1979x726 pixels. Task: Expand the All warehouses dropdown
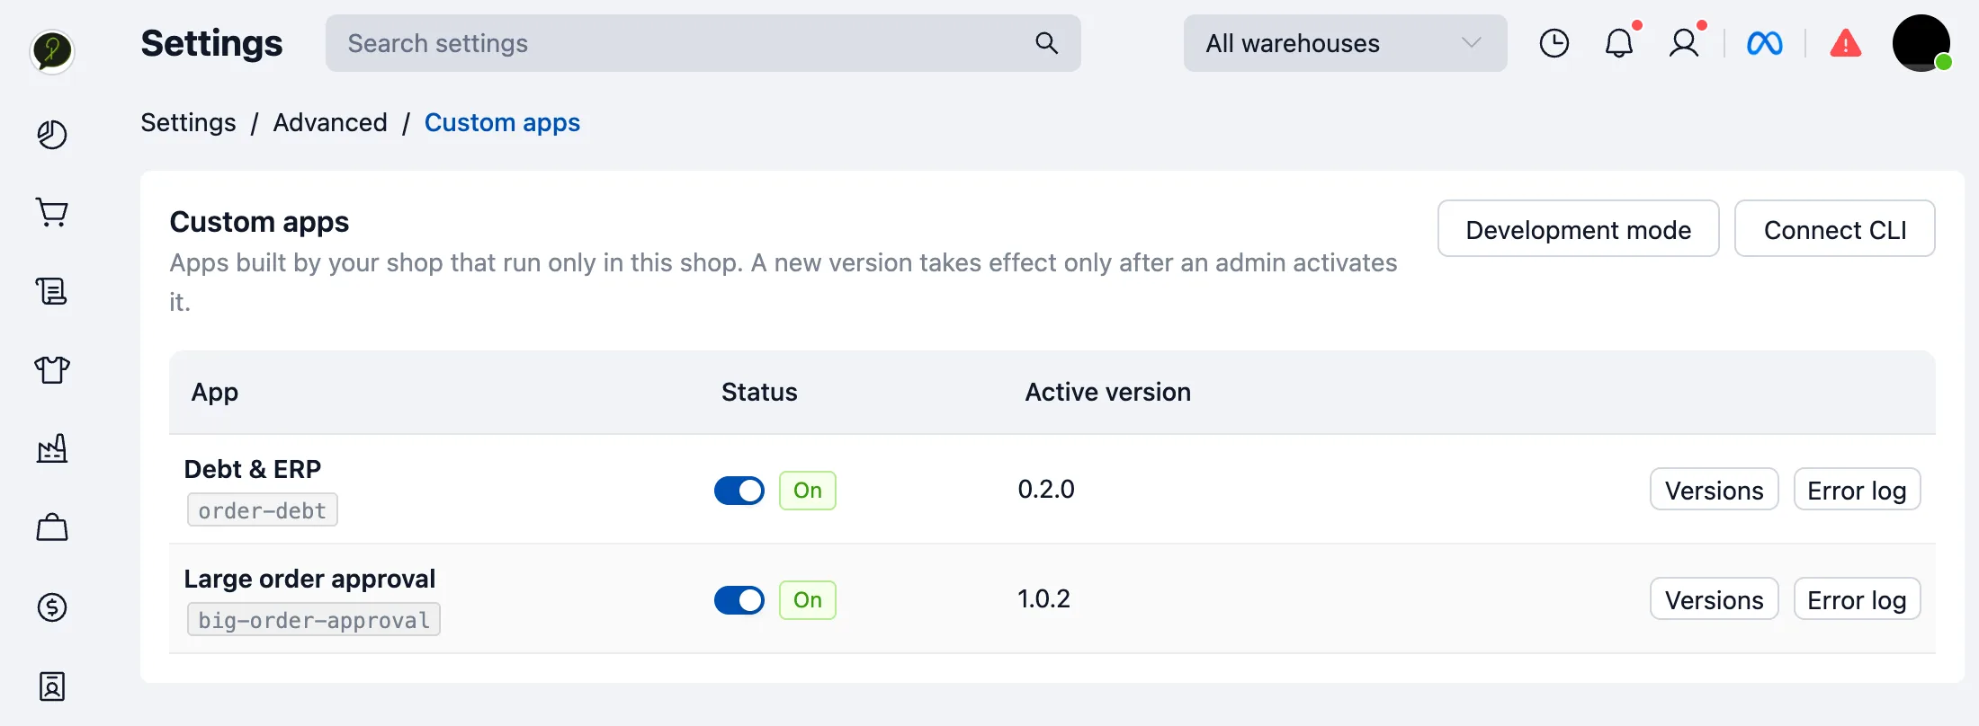pos(1346,43)
